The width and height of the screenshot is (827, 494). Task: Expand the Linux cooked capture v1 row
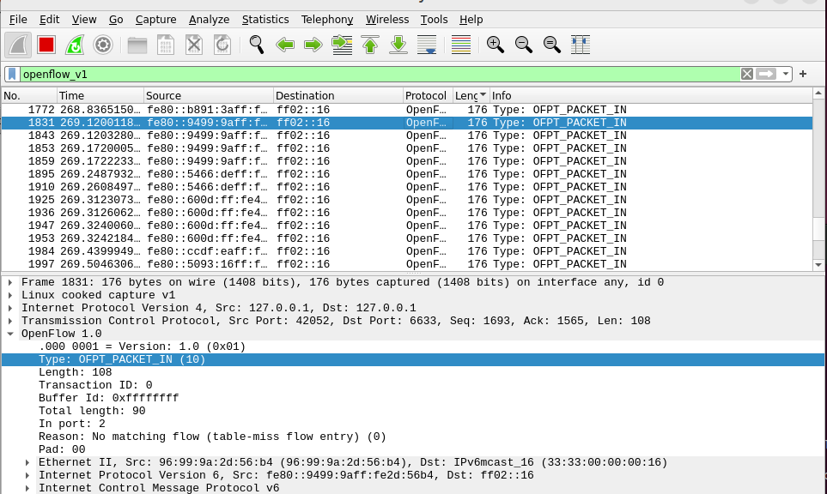[10, 295]
